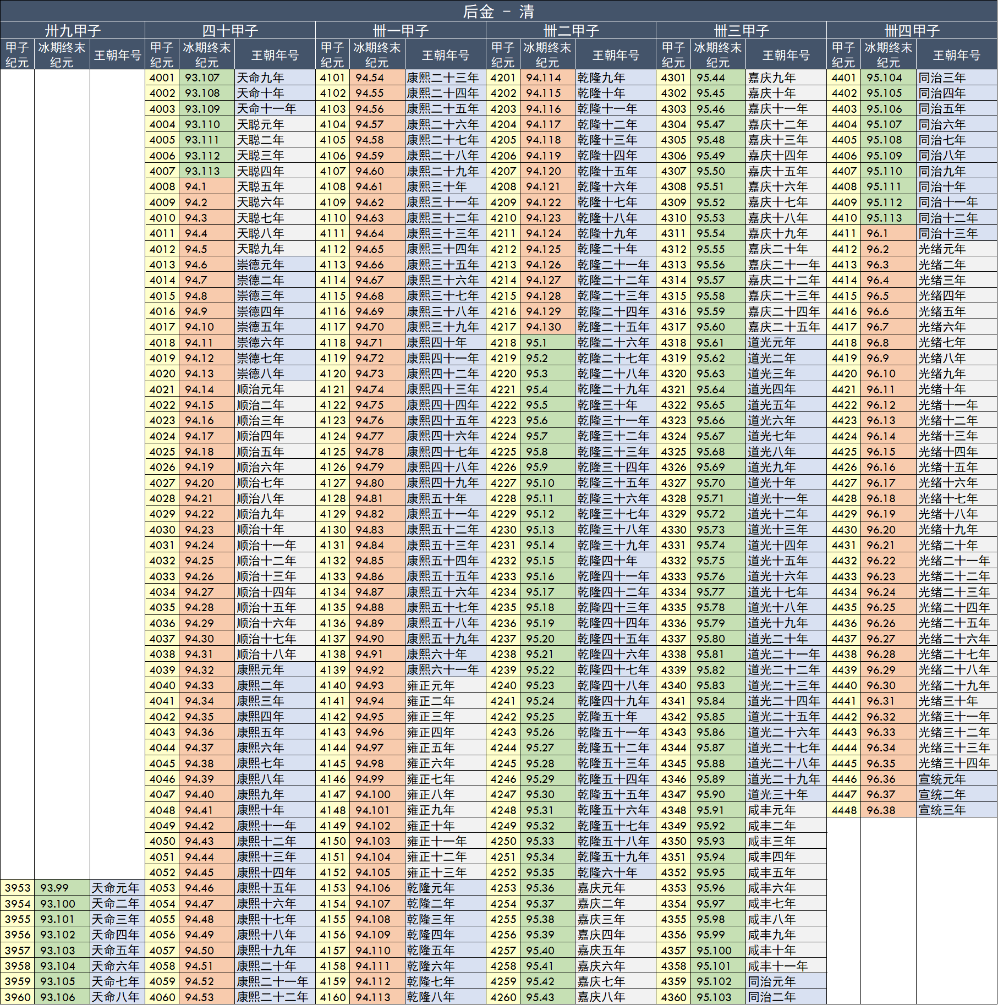The image size is (998, 1005).
Task: Click cell 4201
Action: click(x=503, y=78)
